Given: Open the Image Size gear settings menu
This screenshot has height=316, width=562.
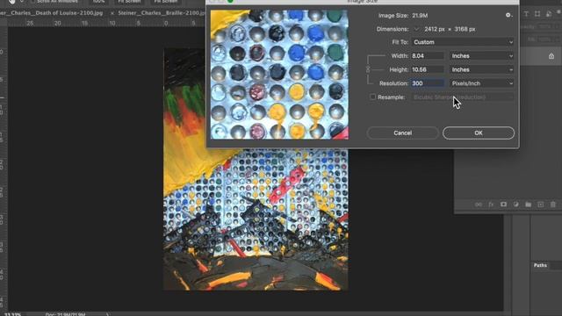Looking at the screenshot, I should tap(508, 15).
